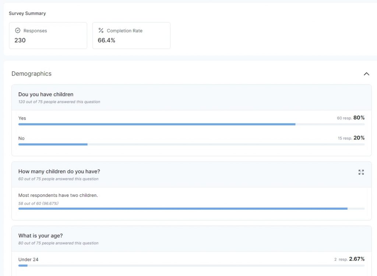Screen dimensions: 377x276
Task: Click the 'Survey Summary' heading
Action: 27,14
